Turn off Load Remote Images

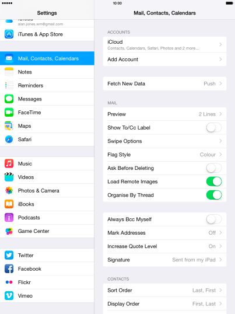[x=214, y=182]
